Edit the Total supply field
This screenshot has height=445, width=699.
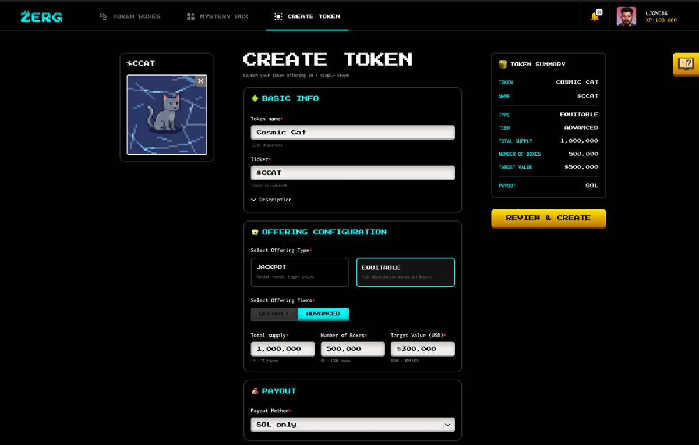pyautogui.click(x=283, y=349)
